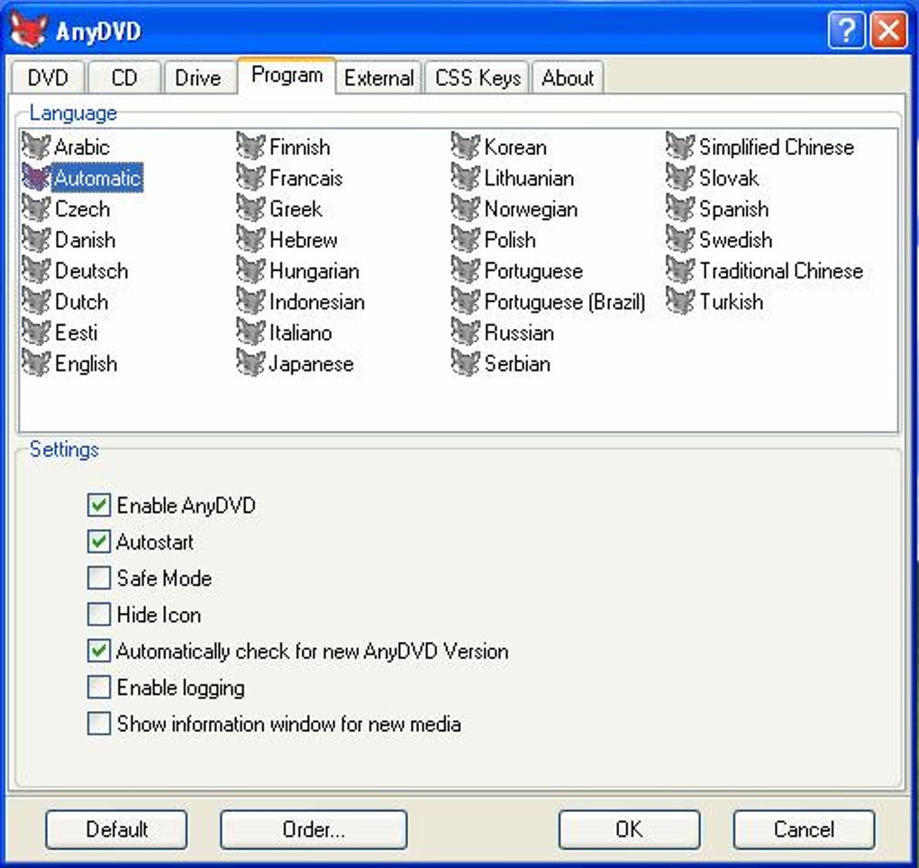Open the About tab
Image resolution: width=919 pixels, height=868 pixels.
[568, 78]
